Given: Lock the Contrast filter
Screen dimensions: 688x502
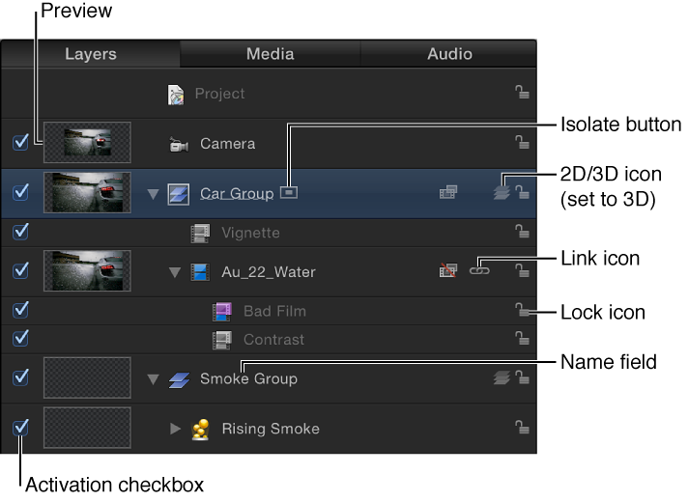Looking at the screenshot, I should coord(522,338).
